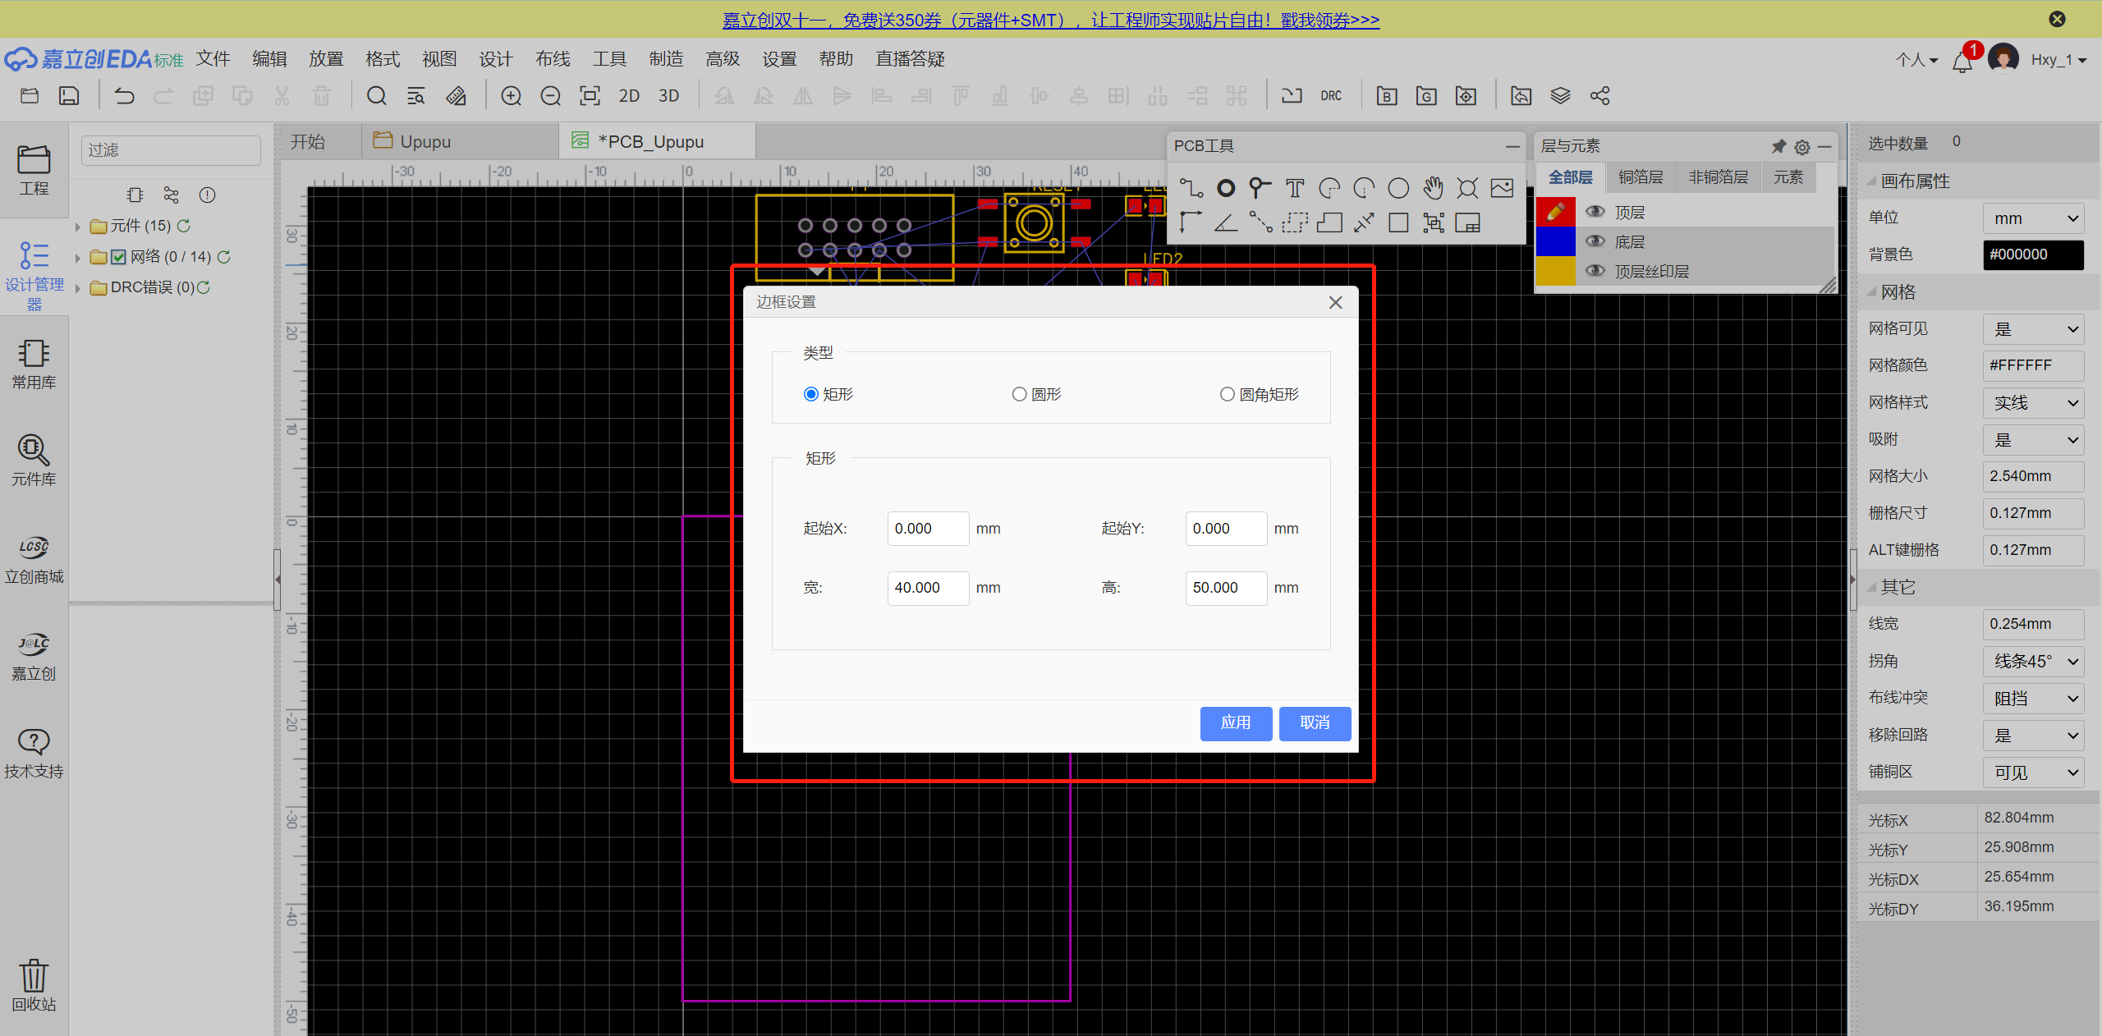The image size is (2102, 1036).
Task: Expand the 元件 (15) tree node
Action: (x=78, y=227)
